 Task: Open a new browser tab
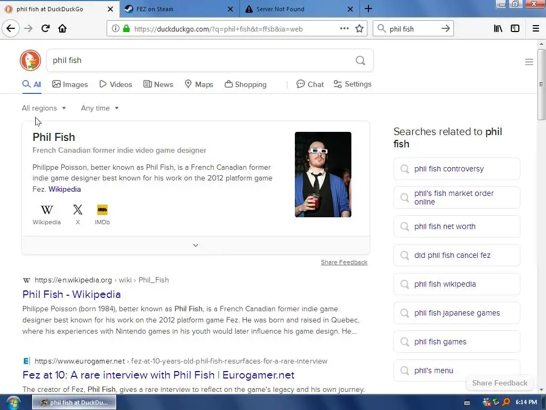tap(368, 9)
